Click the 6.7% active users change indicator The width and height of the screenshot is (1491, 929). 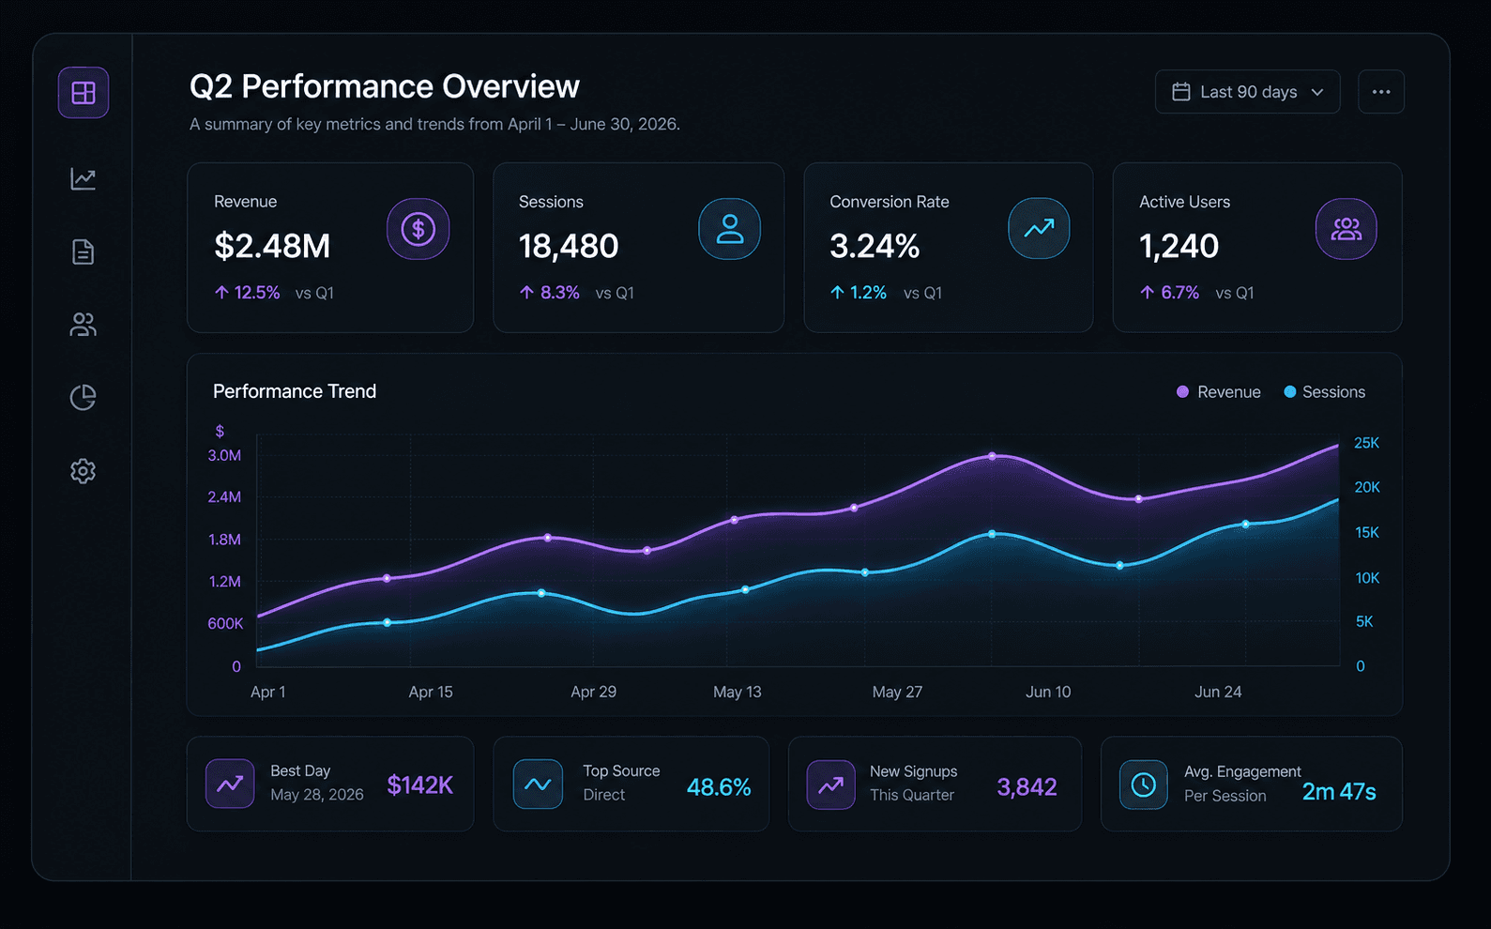click(1169, 293)
